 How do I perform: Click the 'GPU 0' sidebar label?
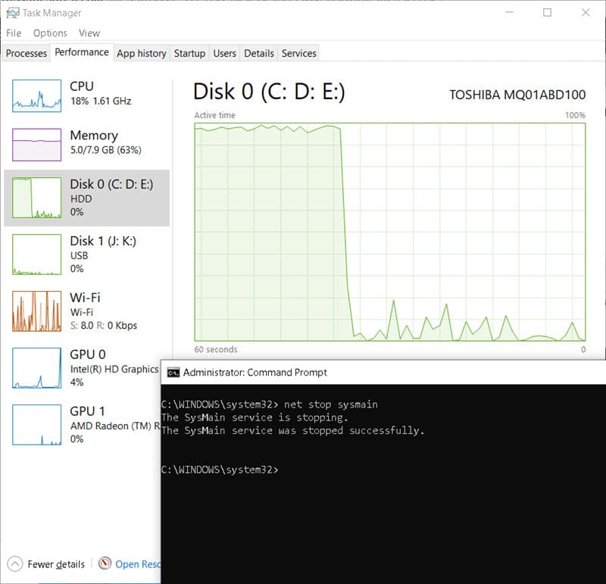click(x=88, y=354)
